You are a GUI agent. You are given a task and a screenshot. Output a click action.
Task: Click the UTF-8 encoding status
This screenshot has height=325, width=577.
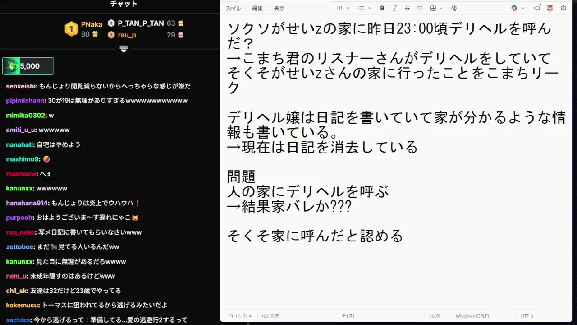pyautogui.click(x=527, y=316)
